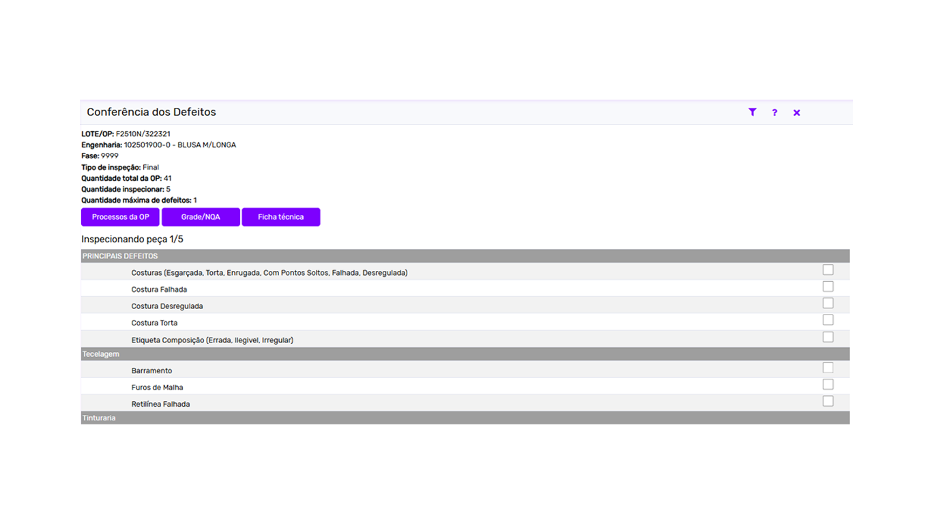Check the Costuras (Esgarçada, Torta...) defect box

tap(828, 270)
